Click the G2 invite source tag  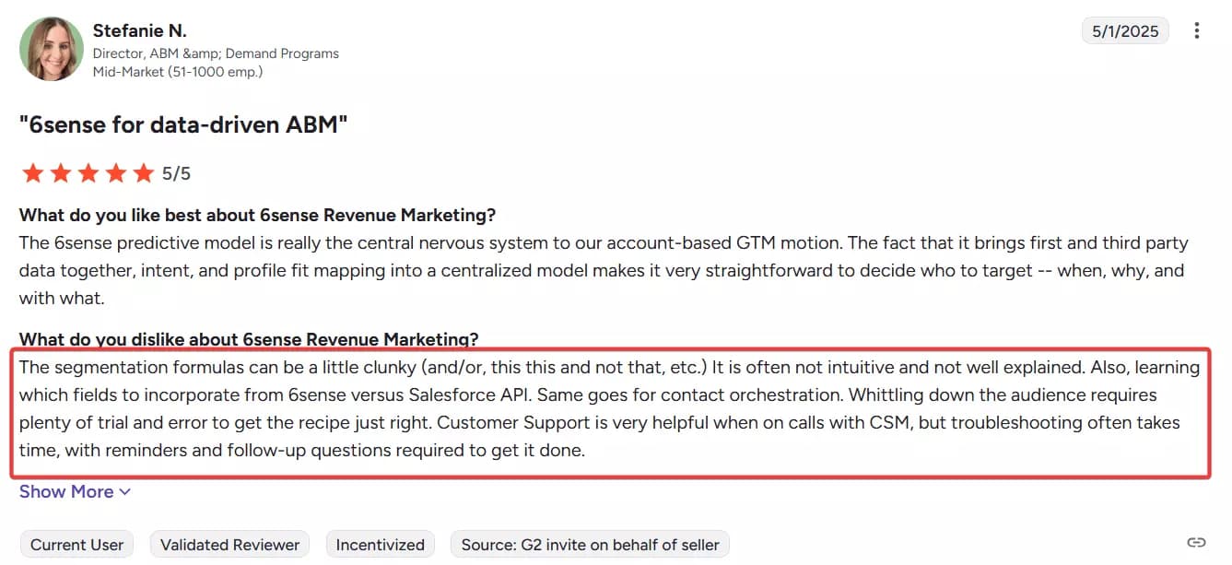[590, 545]
